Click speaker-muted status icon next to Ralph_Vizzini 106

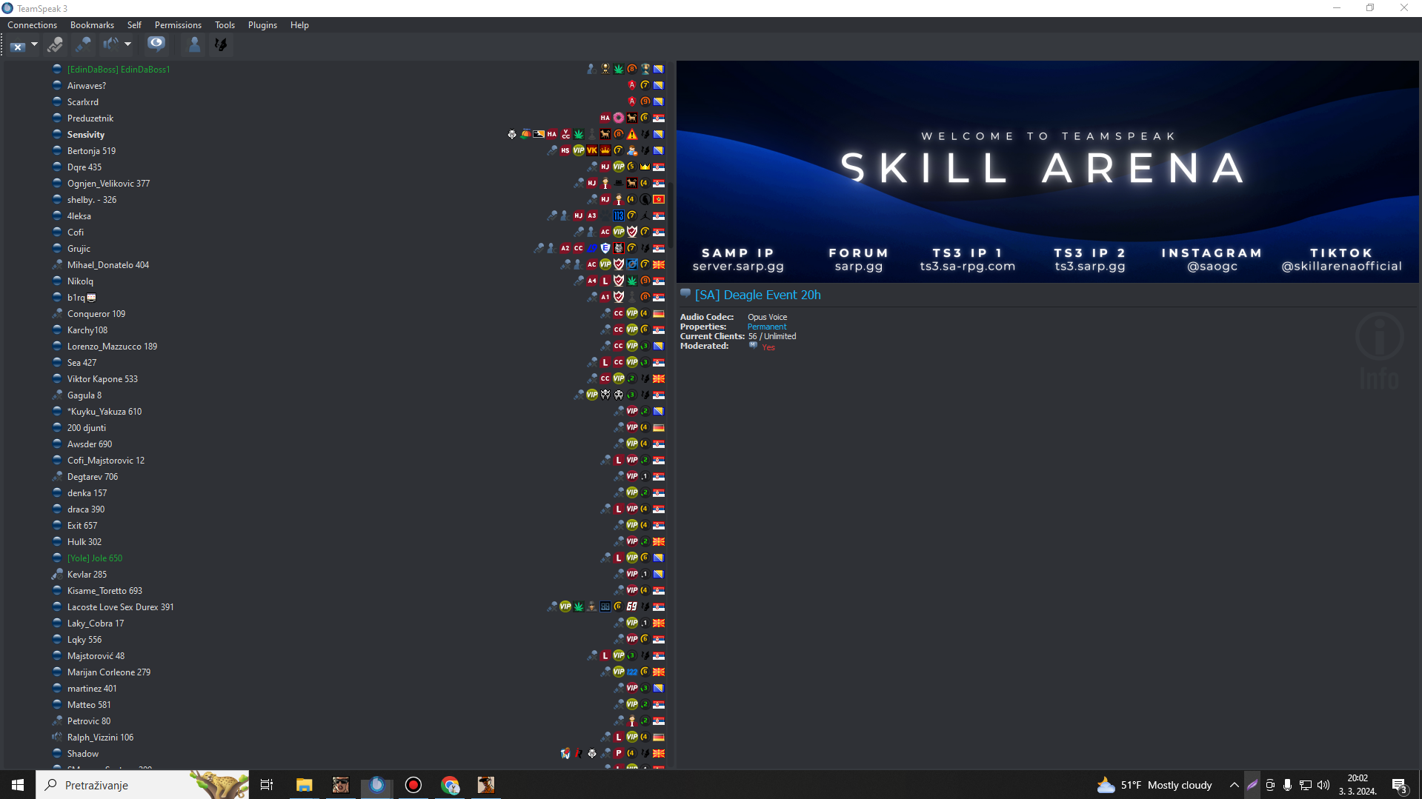pyautogui.click(x=57, y=738)
